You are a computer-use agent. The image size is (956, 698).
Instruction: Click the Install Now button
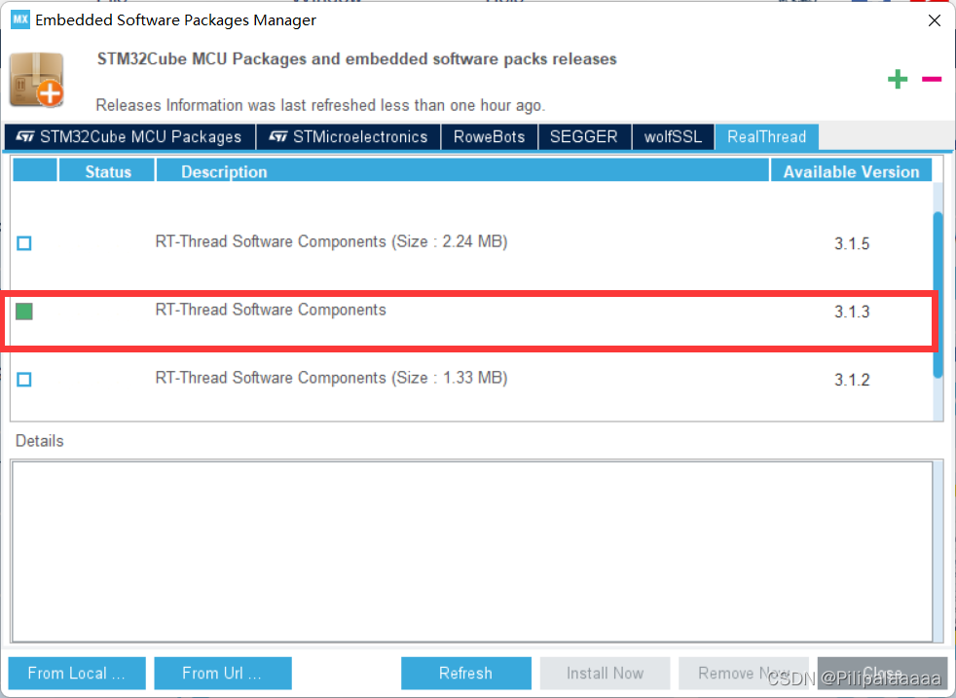[605, 673]
